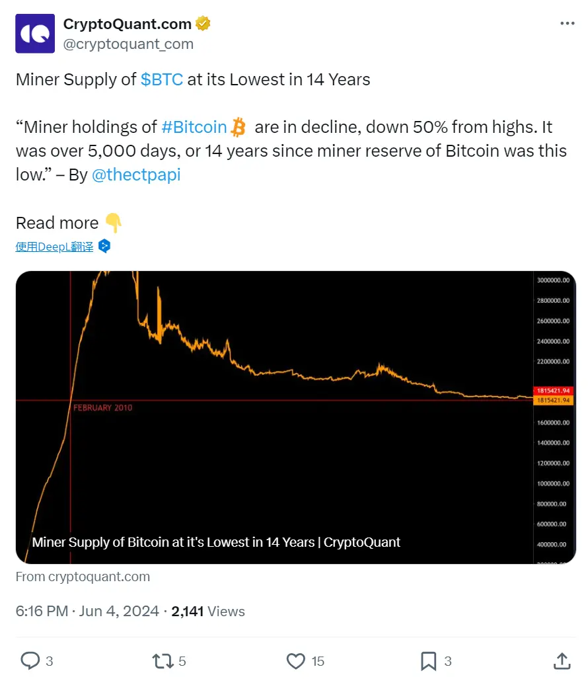The height and width of the screenshot is (679, 588).
Task: Open the miner supply chart image
Action: coord(294,417)
